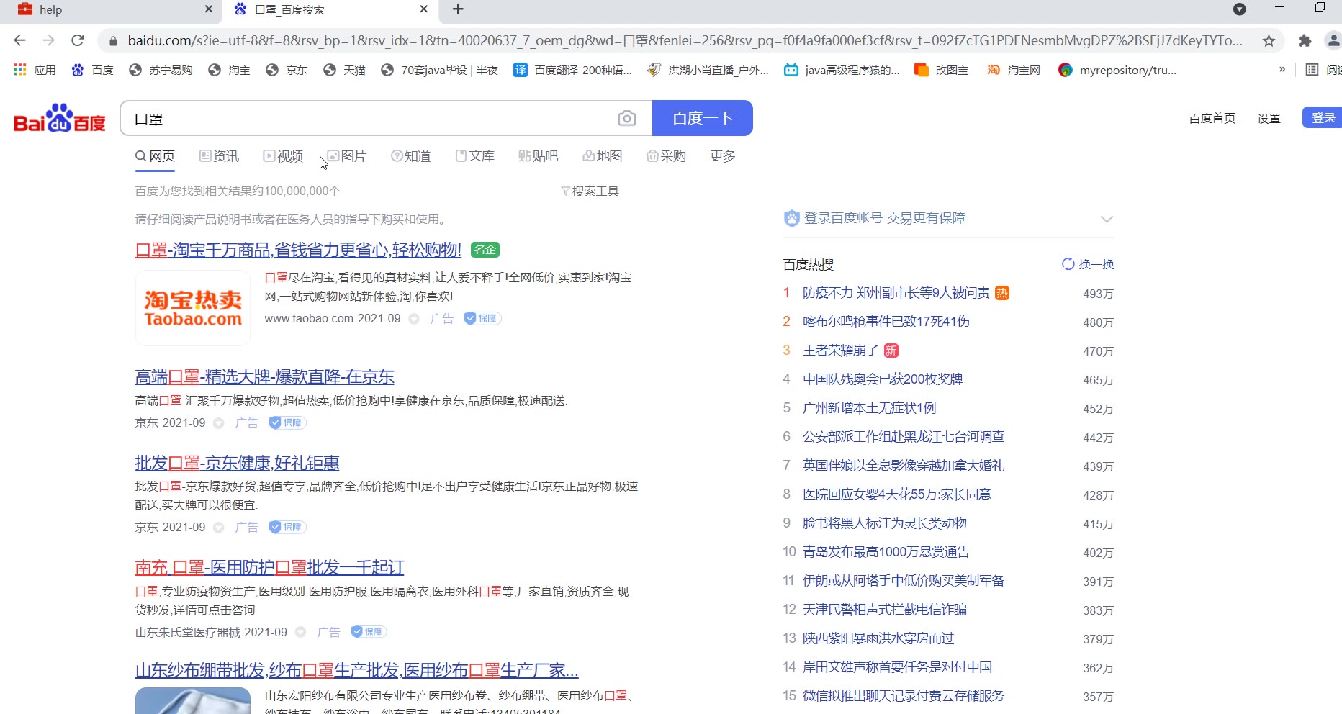Switch to the 贴吧 tab
This screenshot has width=1342, height=714.
coord(539,156)
